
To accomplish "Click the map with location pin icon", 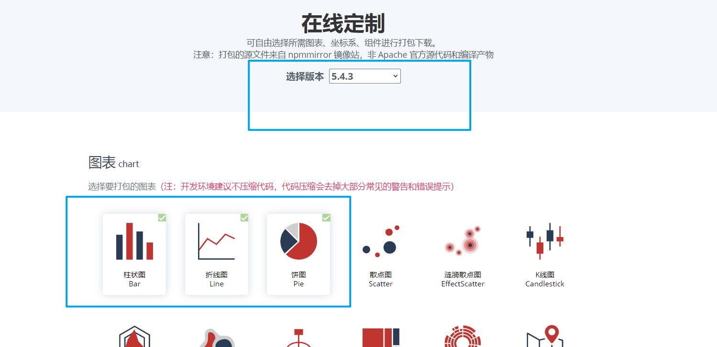I will tap(545, 336).
